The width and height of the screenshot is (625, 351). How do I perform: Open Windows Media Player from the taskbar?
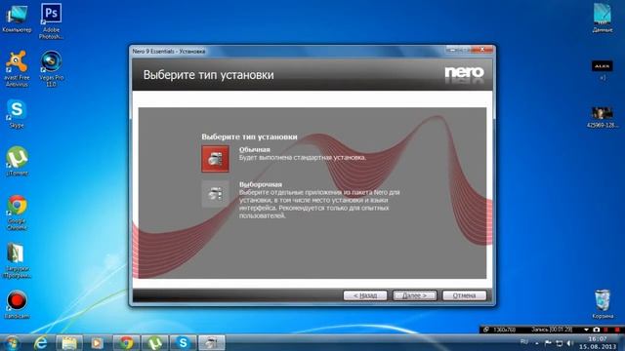pyautogui.click(x=97, y=343)
